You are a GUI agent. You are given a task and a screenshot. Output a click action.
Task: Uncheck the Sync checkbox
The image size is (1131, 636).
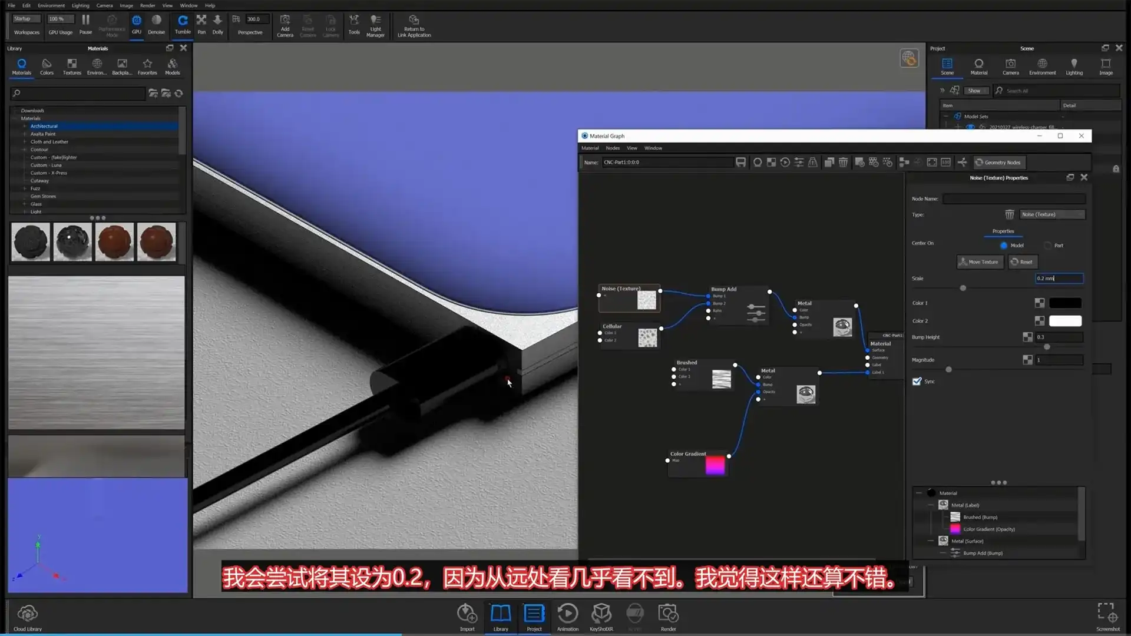[917, 381]
